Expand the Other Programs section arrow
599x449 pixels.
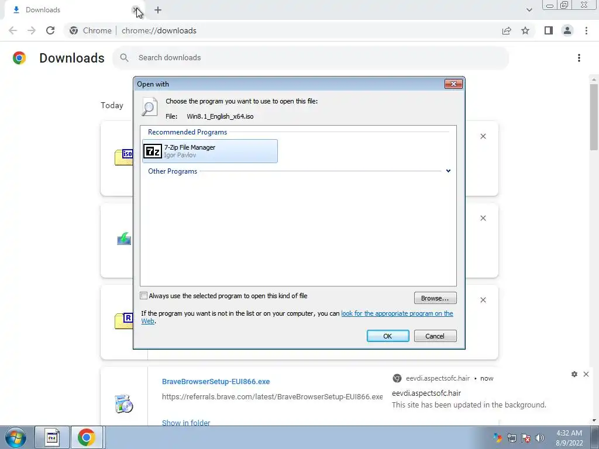448,171
